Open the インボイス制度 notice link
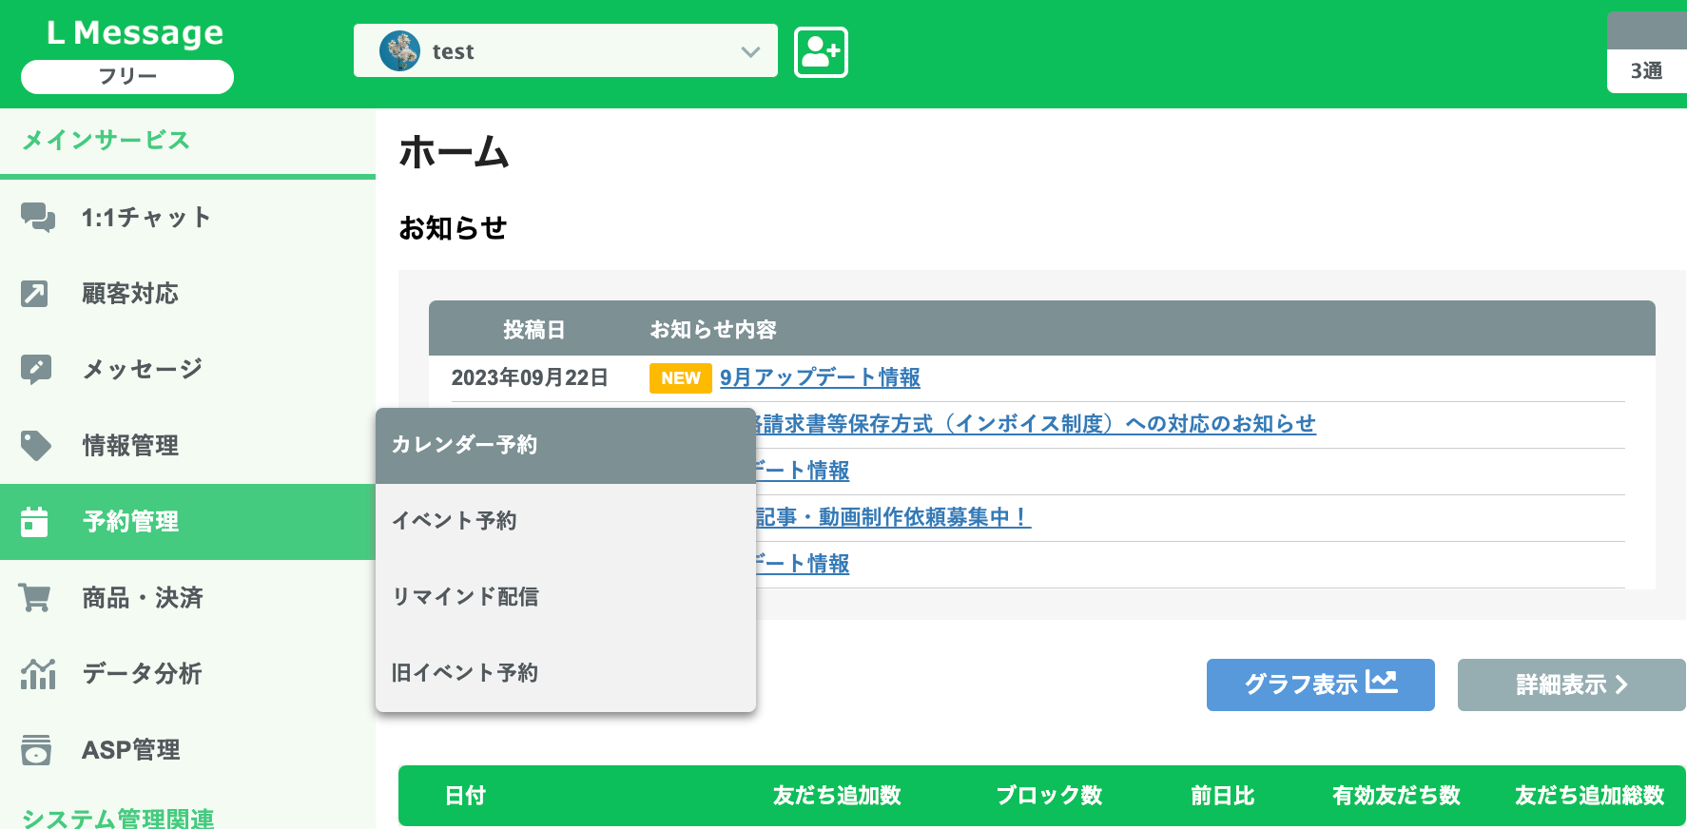The height and width of the screenshot is (829, 1687). coord(1036,424)
